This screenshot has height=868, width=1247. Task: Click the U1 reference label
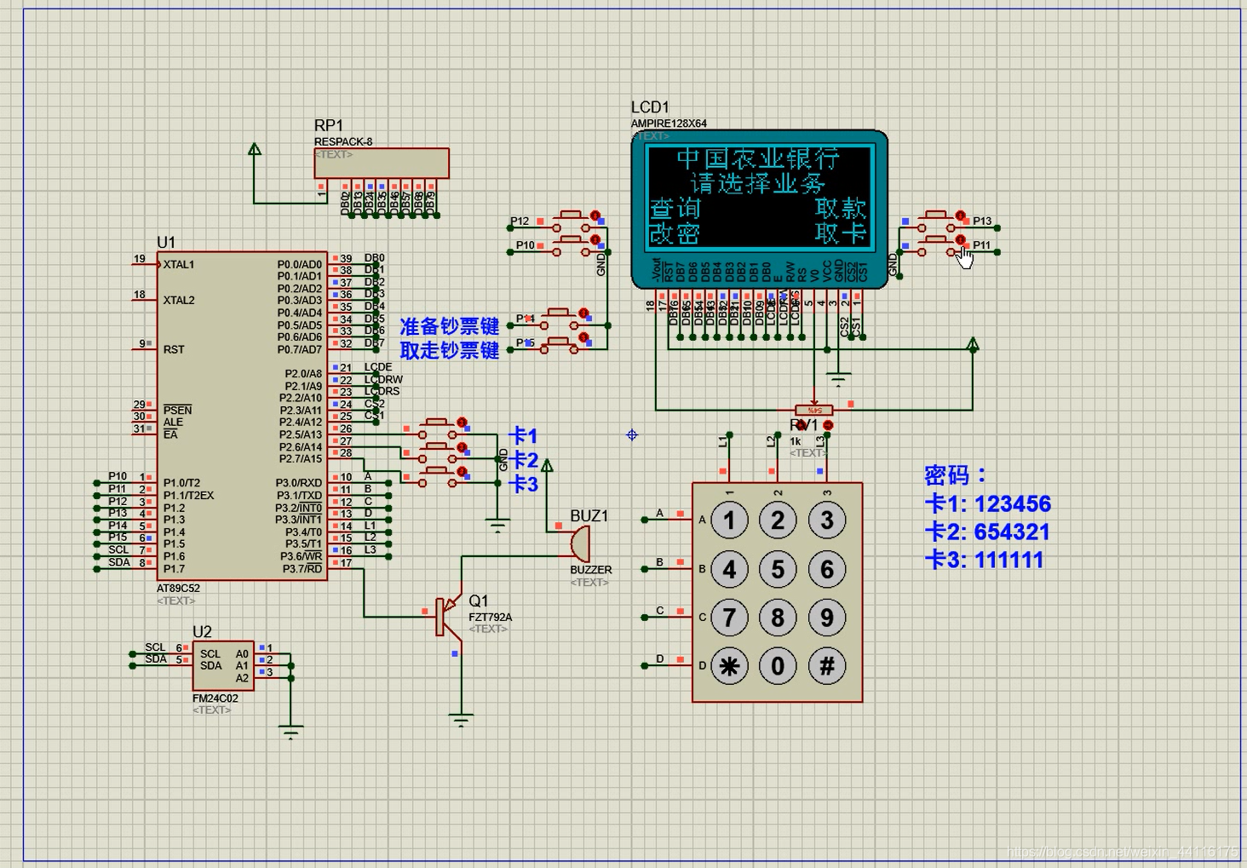(166, 243)
